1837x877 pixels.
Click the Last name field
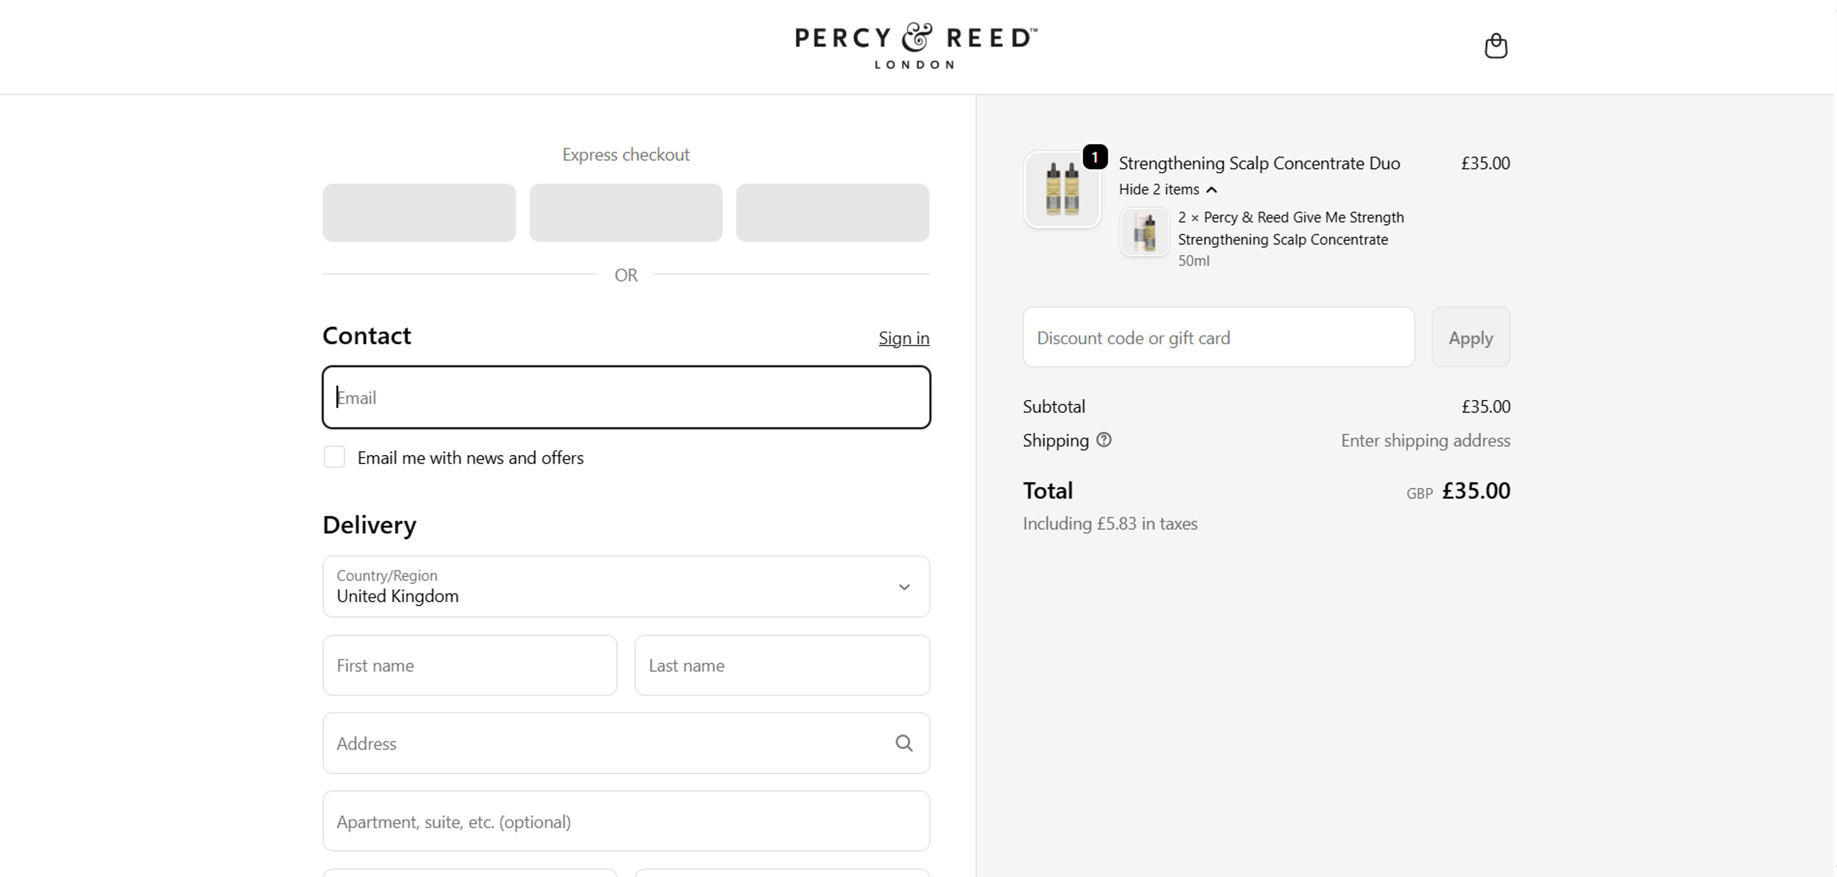pyautogui.click(x=782, y=665)
